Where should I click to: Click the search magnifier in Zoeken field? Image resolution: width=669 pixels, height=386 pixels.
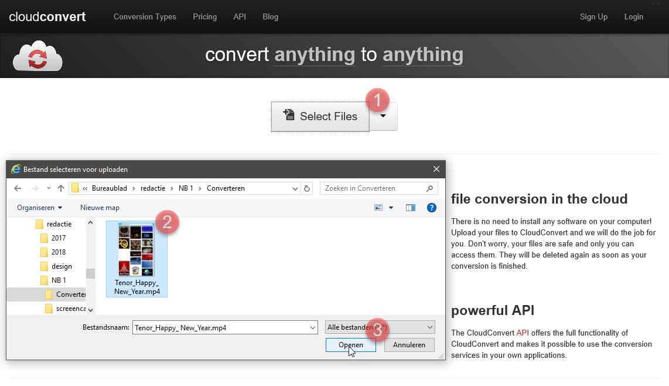coord(429,188)
